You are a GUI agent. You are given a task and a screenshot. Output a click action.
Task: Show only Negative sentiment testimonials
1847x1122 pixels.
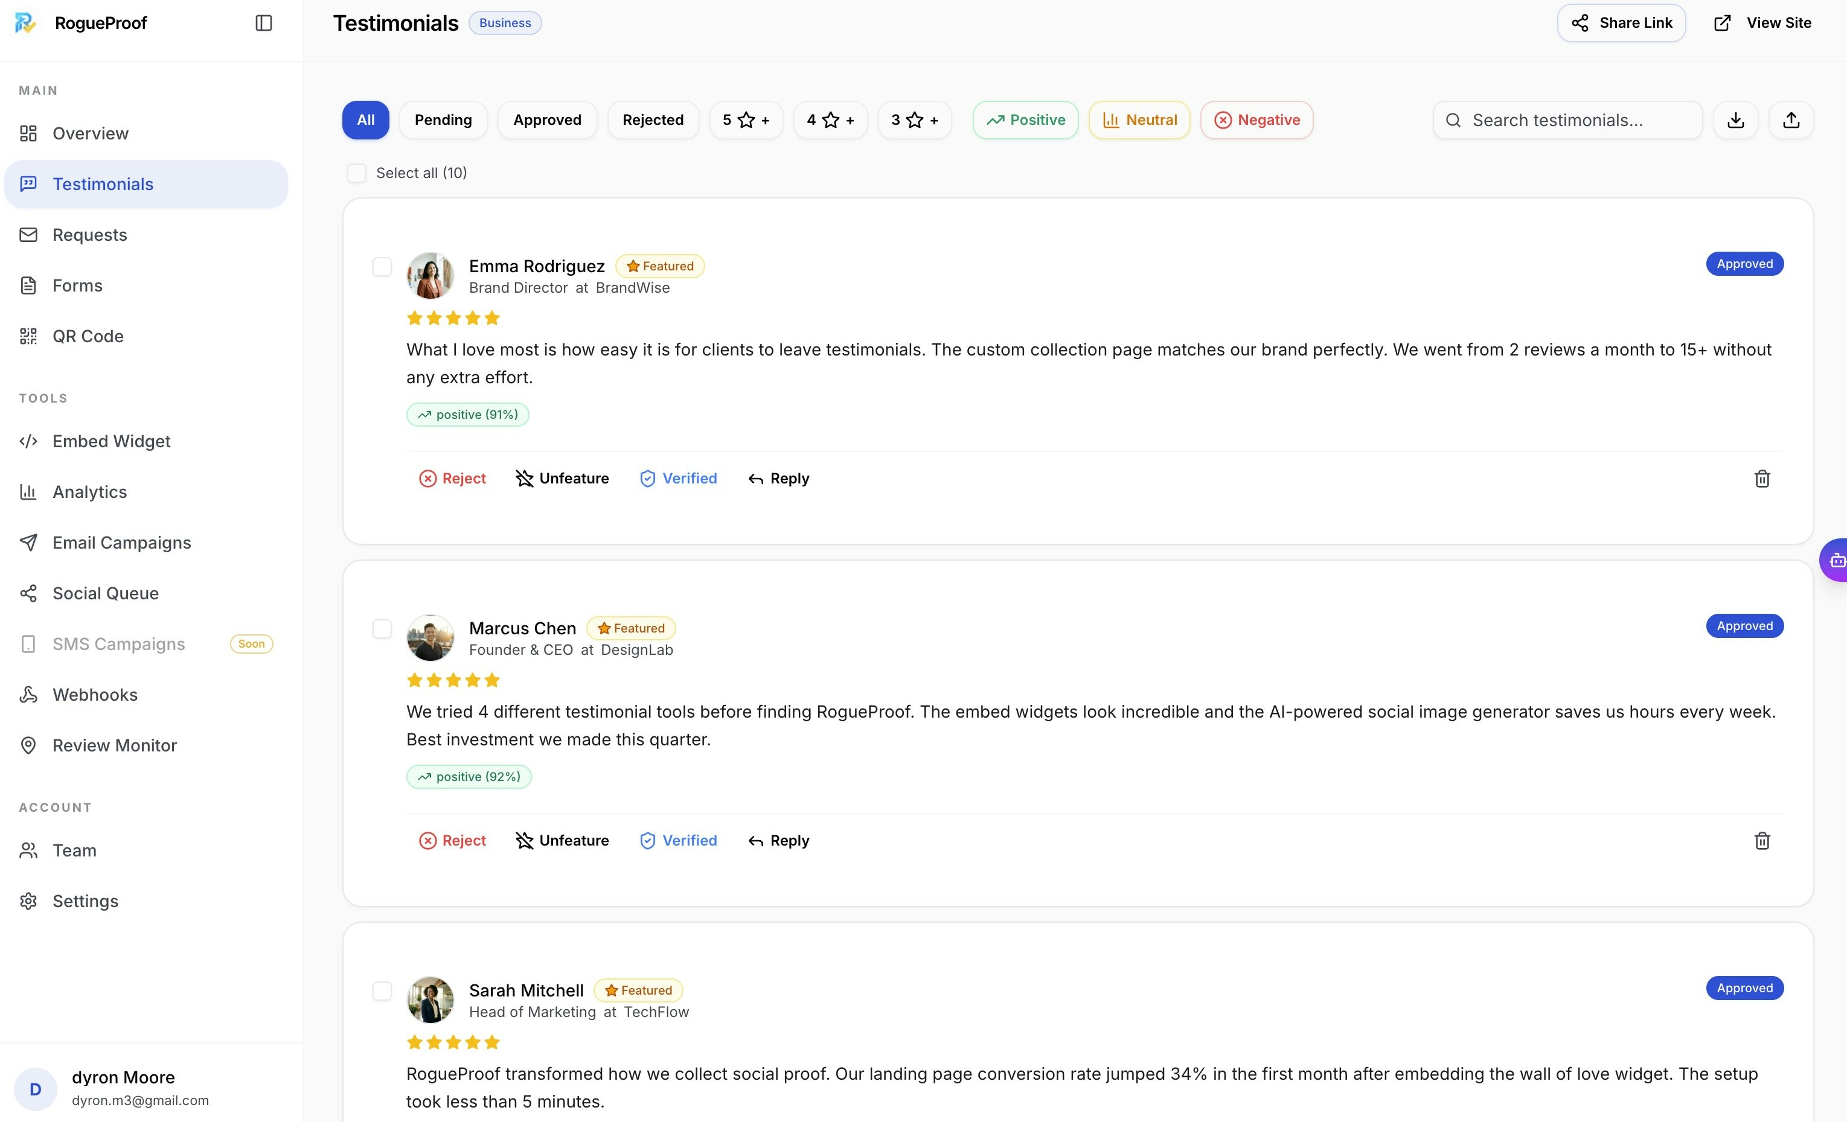point(1256,120)
